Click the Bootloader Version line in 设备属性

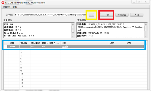point(19,36)
